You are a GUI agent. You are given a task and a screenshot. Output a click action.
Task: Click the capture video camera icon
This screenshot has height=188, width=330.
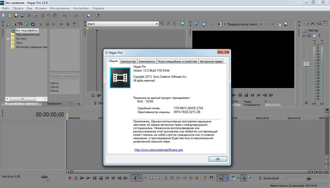20,24
